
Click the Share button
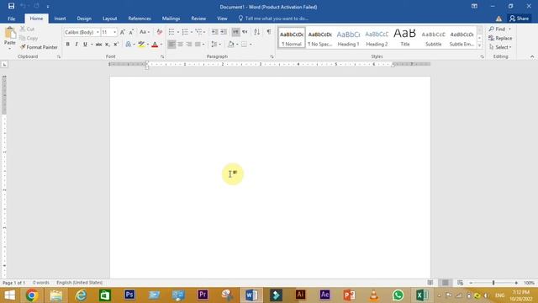coord(520,19)
